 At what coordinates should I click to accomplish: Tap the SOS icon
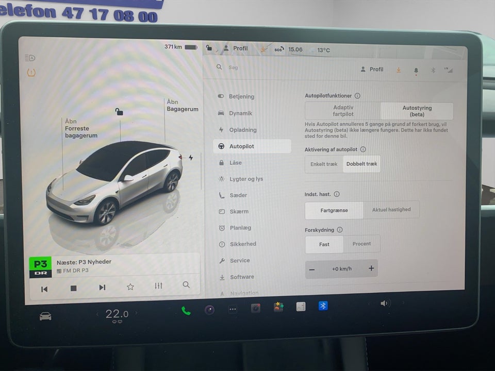279,49
